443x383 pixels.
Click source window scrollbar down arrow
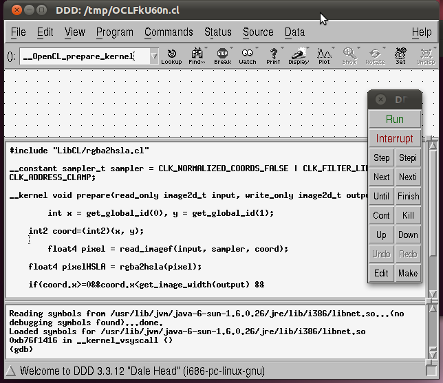point(433,294)
